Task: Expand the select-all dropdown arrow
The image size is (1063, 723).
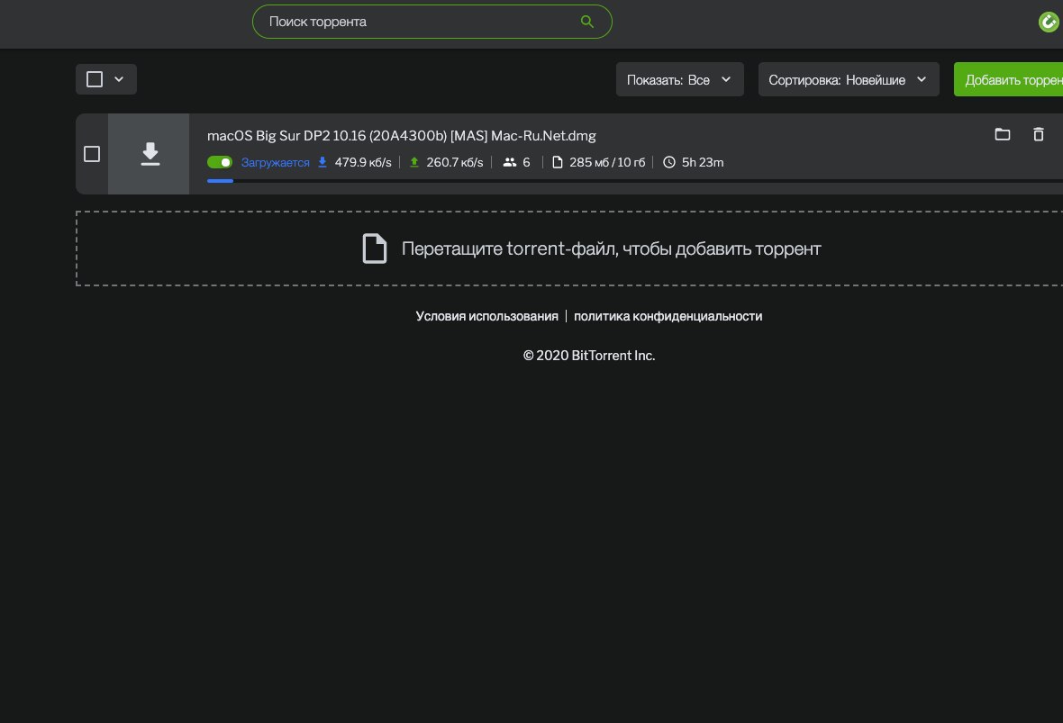Action: coord(119,79)
